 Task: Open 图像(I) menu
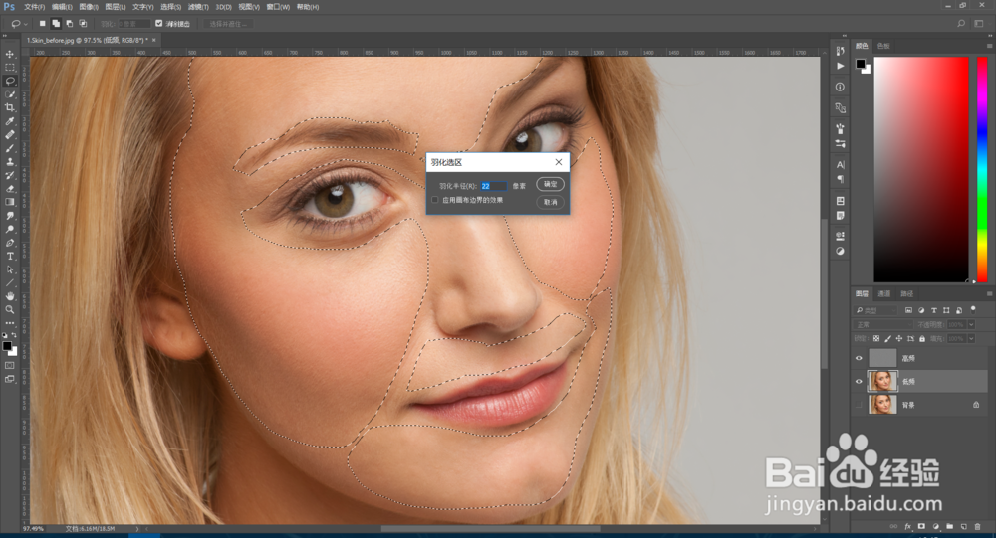pos(89,7)
